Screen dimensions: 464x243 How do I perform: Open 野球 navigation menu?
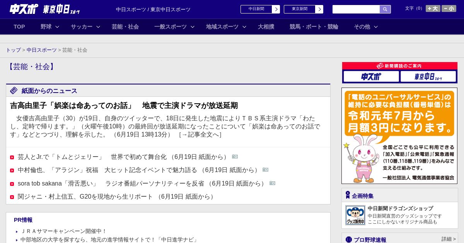coord(46,27)
